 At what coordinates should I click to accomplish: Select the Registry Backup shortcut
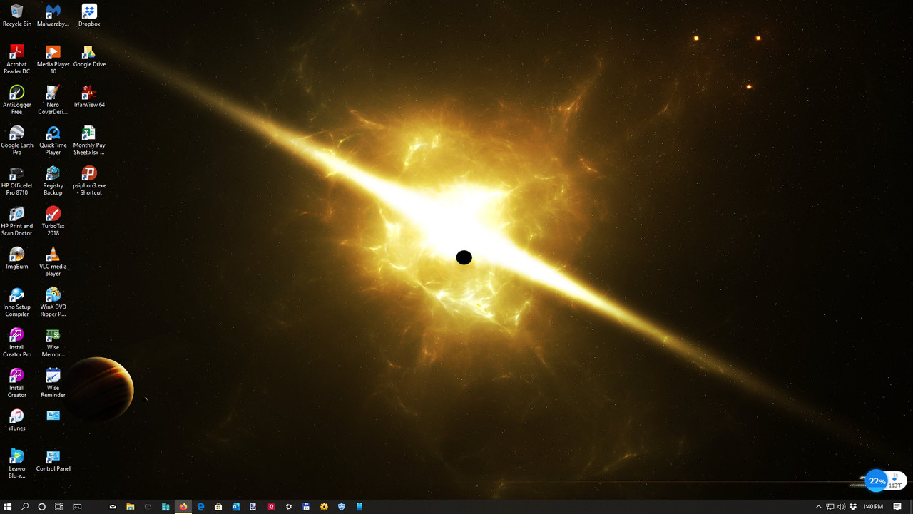point(53,180)
